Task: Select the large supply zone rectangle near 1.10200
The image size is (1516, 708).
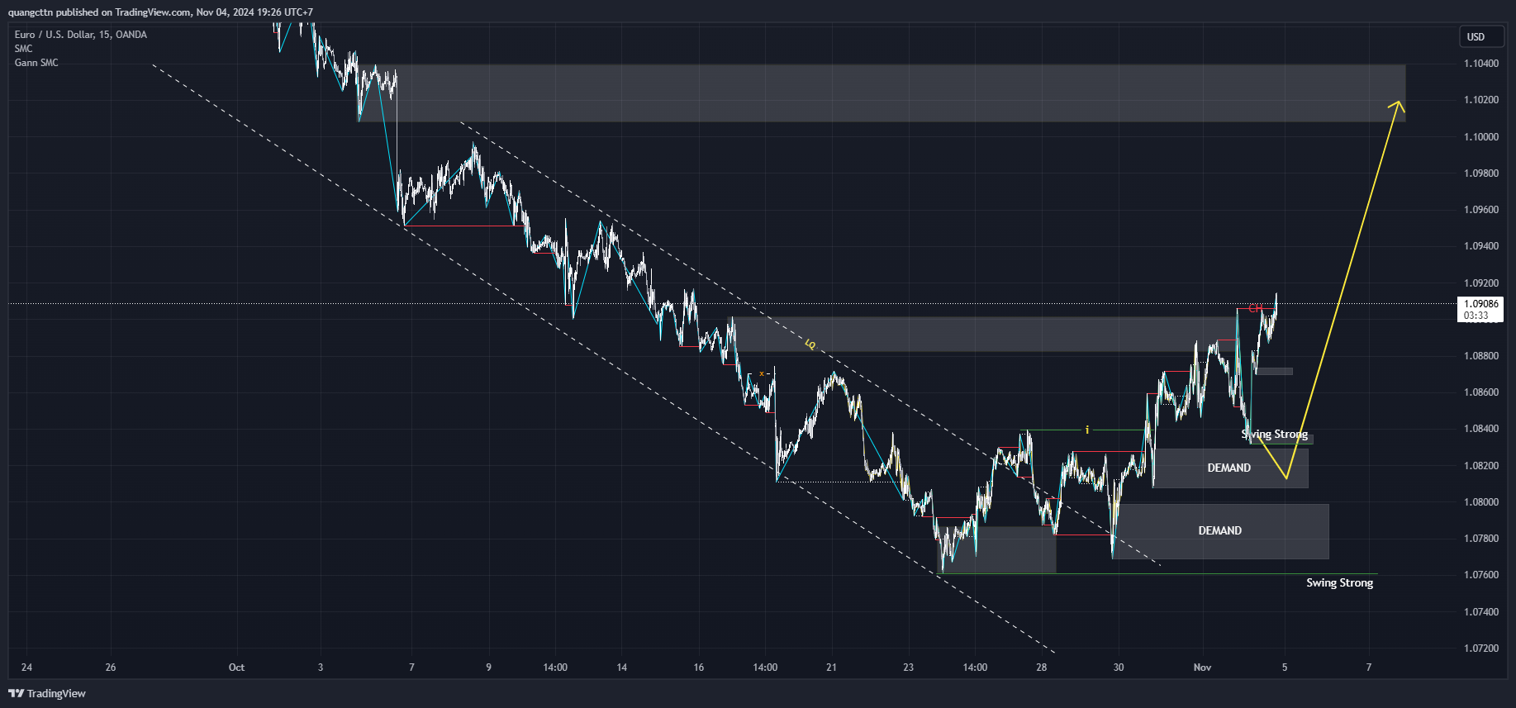Action: click(x=882, y=93)
